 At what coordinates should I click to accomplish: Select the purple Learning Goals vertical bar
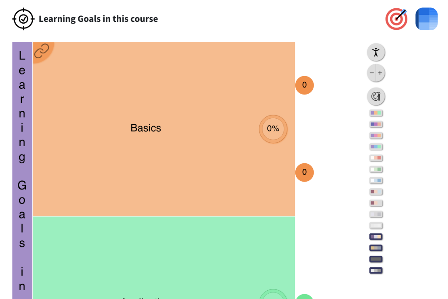tap(22, 170)
